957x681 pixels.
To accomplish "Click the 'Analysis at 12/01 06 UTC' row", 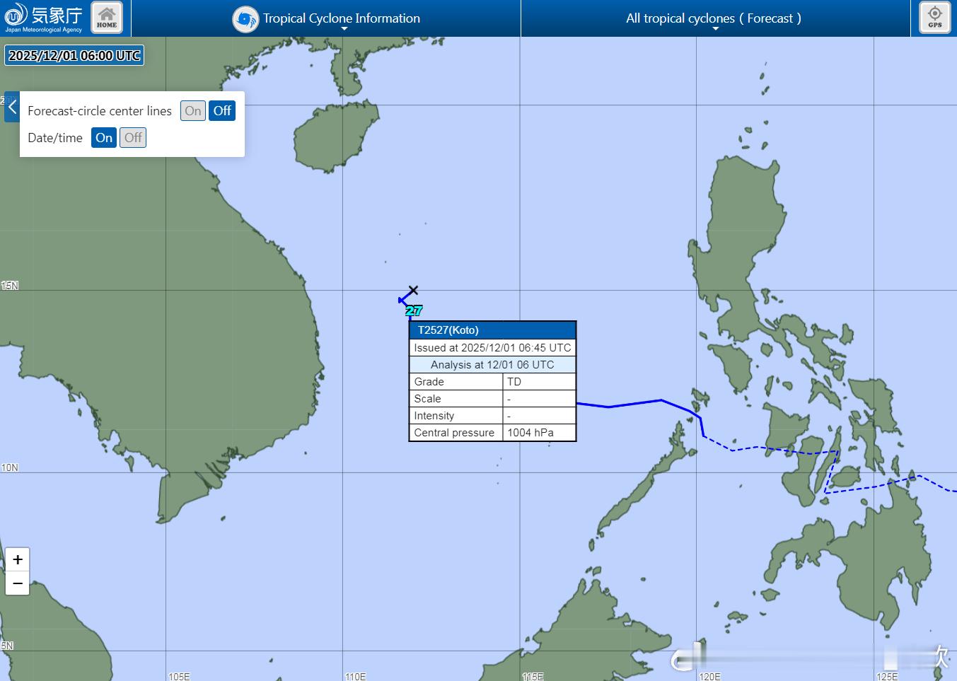I will coord(492,365).
